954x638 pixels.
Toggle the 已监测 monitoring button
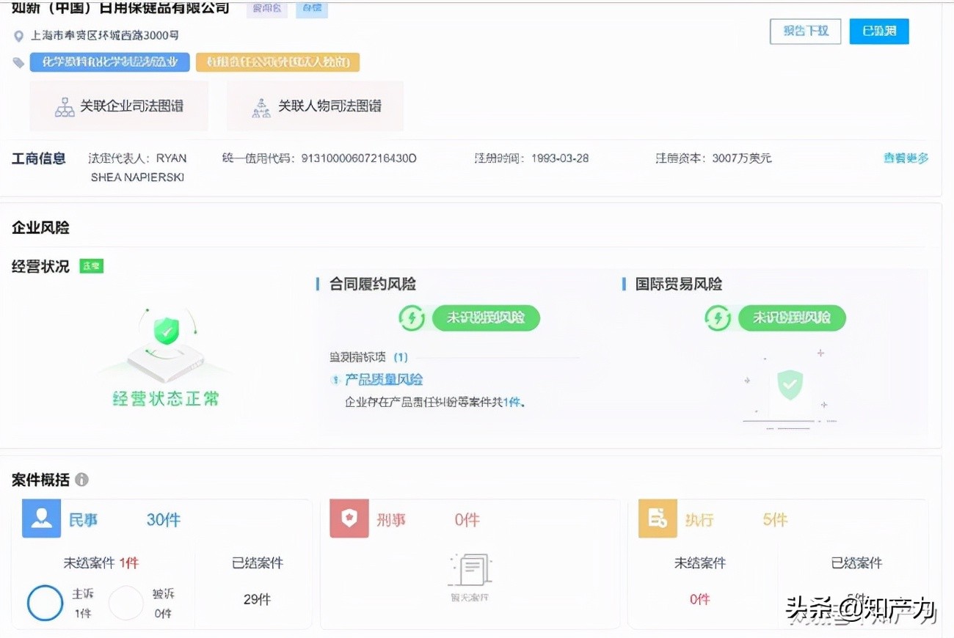pyautogui.click(x=878, y=31)
